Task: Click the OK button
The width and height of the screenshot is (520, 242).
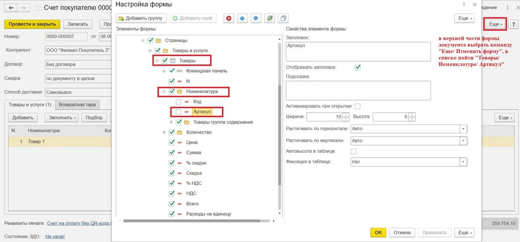Action: [x=378, y=233]
